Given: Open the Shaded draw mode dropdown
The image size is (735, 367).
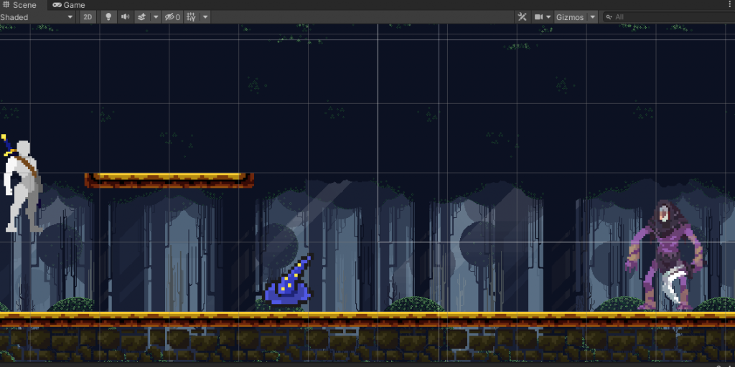Looking at the screenshot, I should tap(37, 17).
